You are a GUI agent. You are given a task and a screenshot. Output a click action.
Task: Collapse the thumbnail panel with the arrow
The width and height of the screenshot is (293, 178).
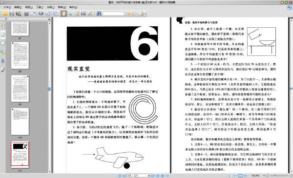coord(49,19)
